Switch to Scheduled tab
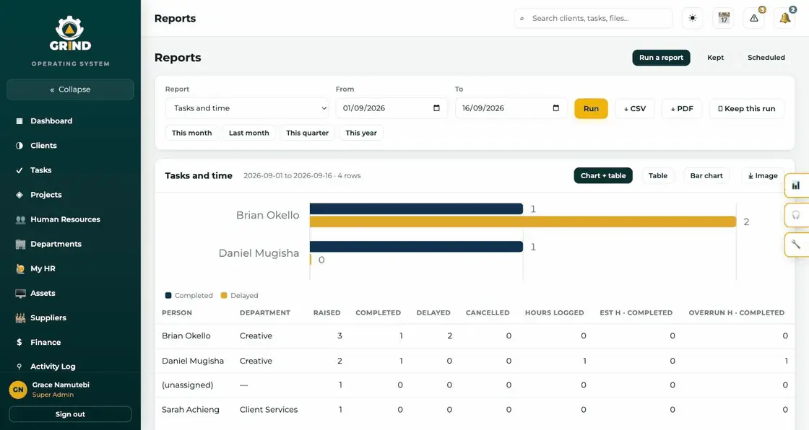Screen dimensions: 809x430 point(766,58)
